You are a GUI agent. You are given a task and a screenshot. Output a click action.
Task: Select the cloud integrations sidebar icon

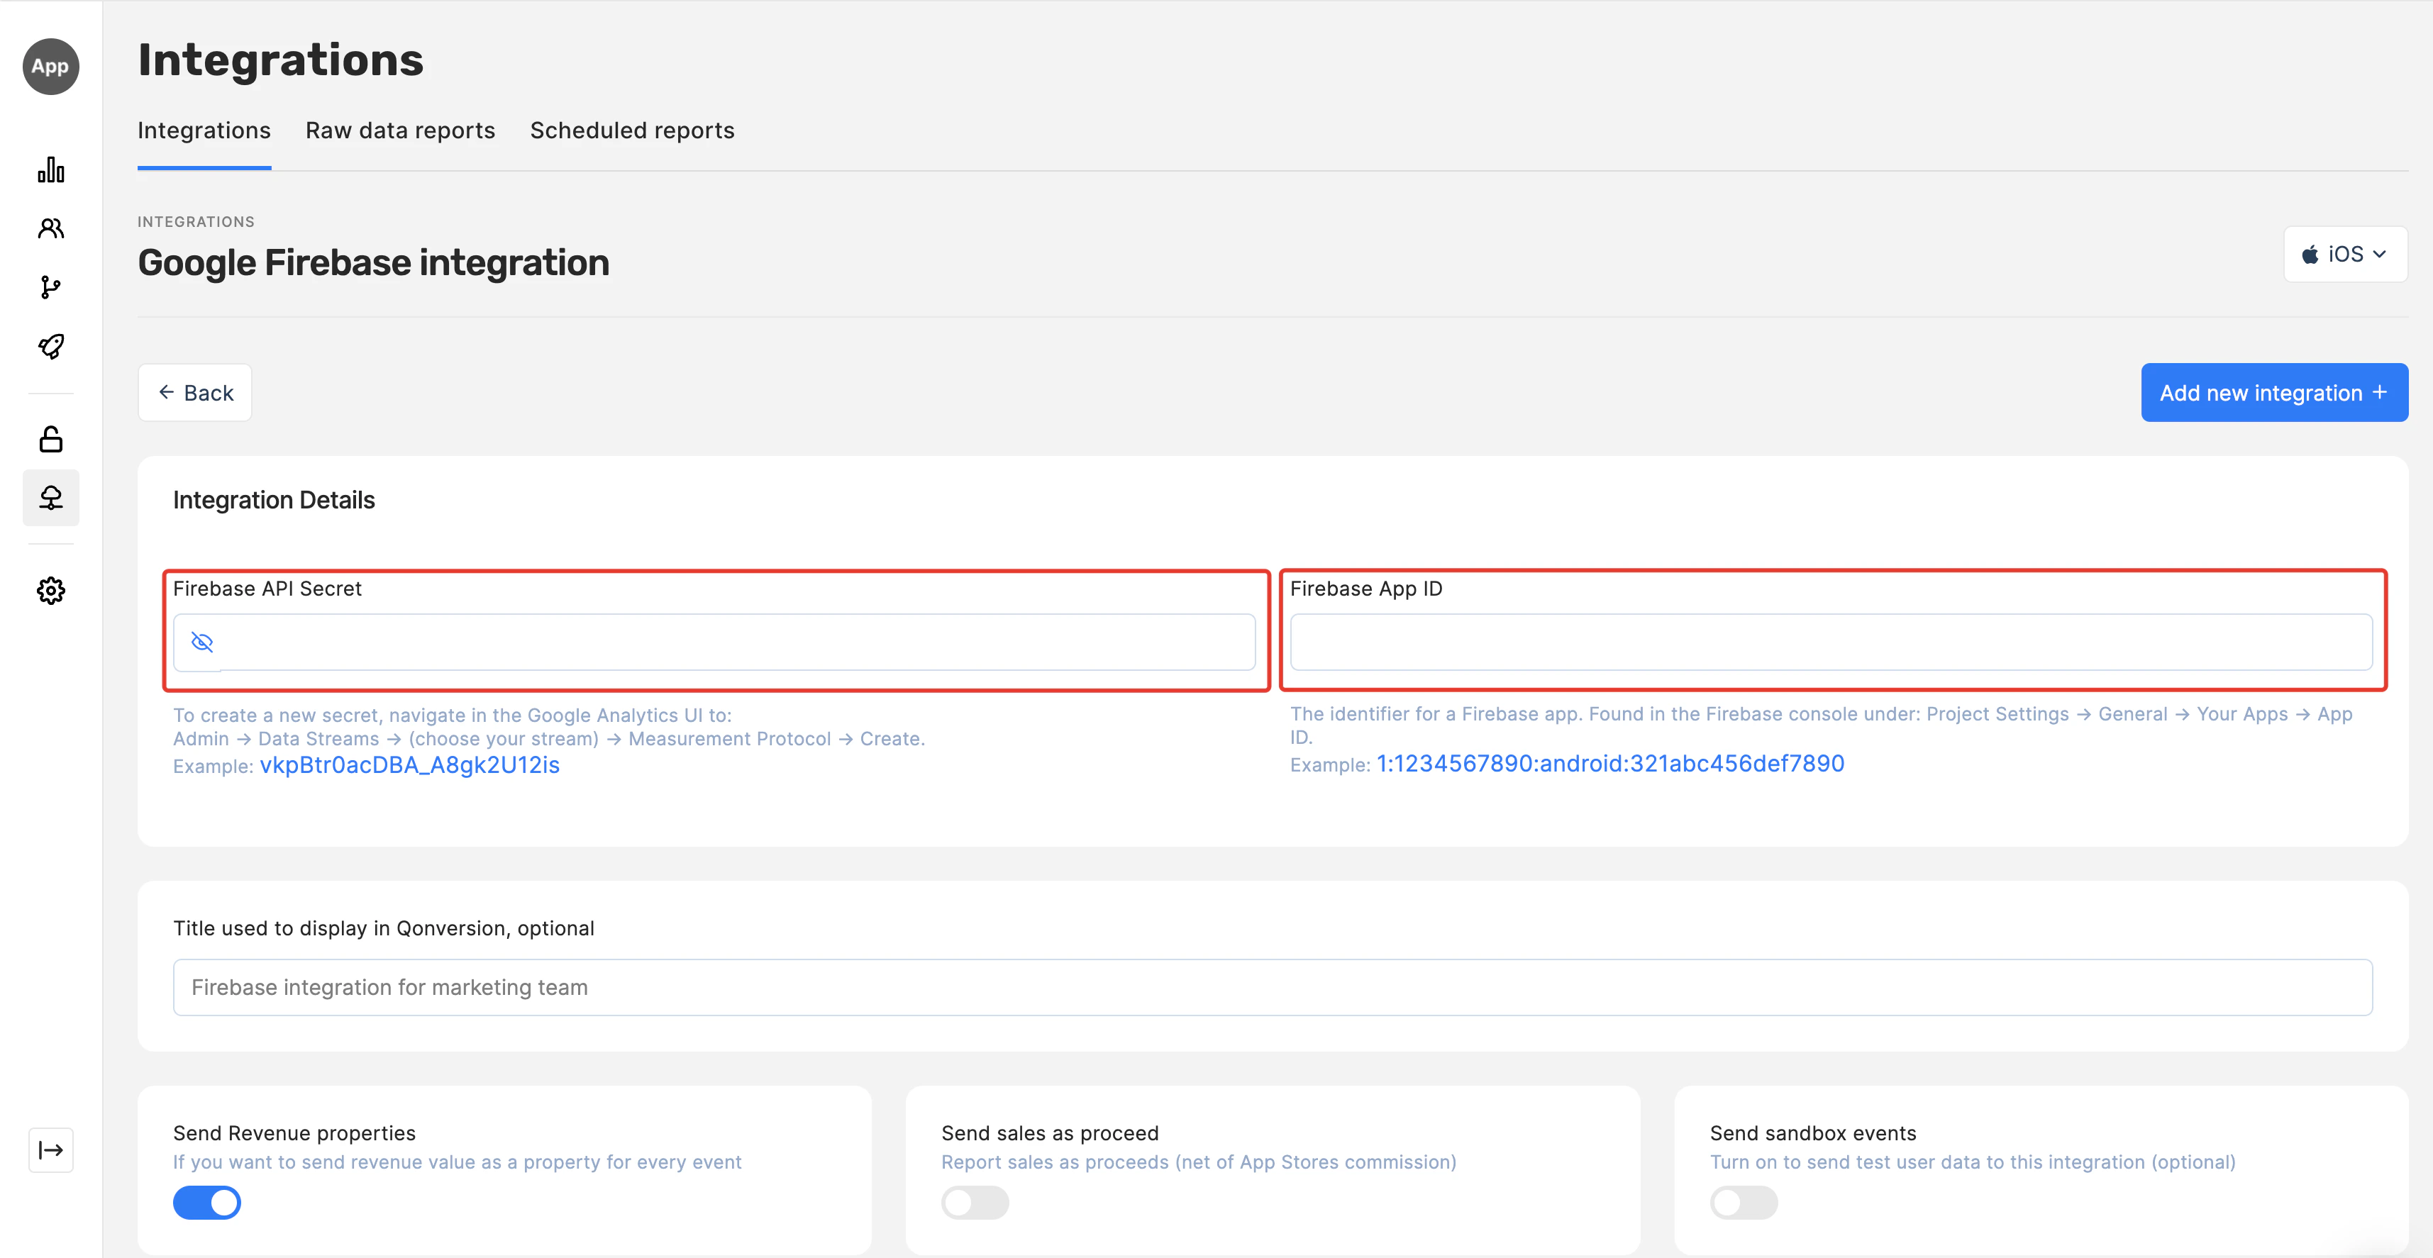click(51, 498)
